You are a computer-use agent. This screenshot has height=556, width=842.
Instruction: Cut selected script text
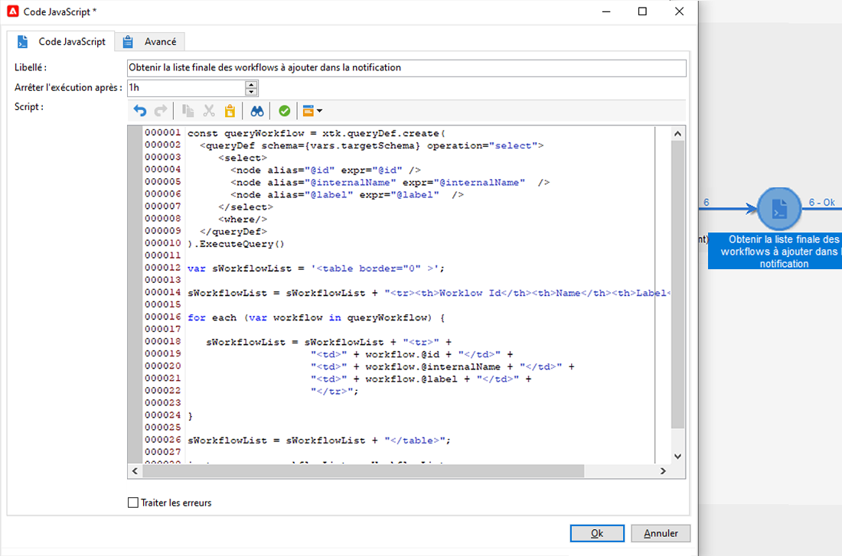pos(209,111)
